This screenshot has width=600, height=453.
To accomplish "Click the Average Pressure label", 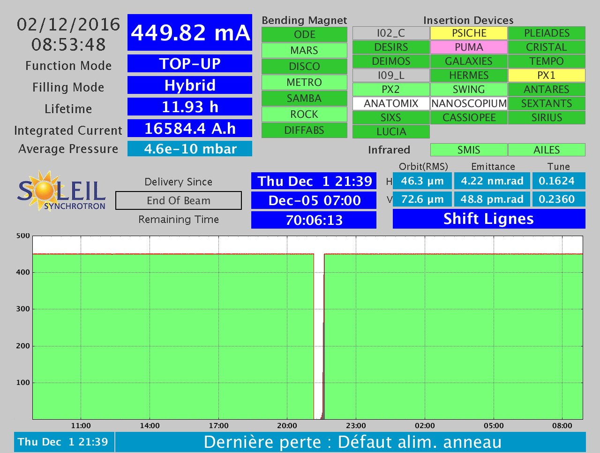I will click(x=68, y=149).
